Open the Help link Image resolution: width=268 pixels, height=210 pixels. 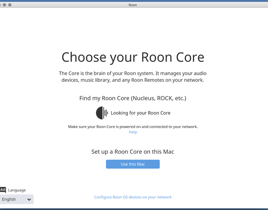click(x=133, y=132)
